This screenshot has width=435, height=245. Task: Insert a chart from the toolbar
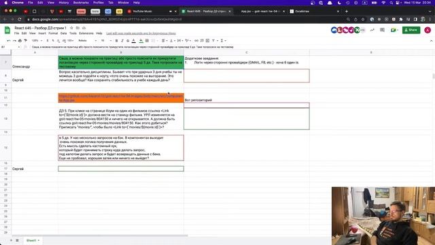point(207,41)
